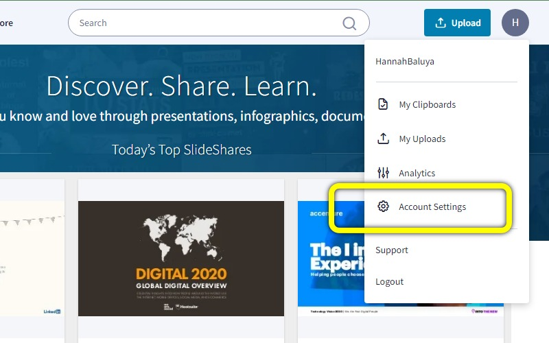Click the My Uploads arrow icon

(x=383, y=139)
